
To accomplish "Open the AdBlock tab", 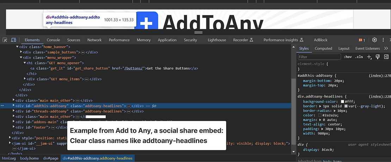I will [321, 40].
